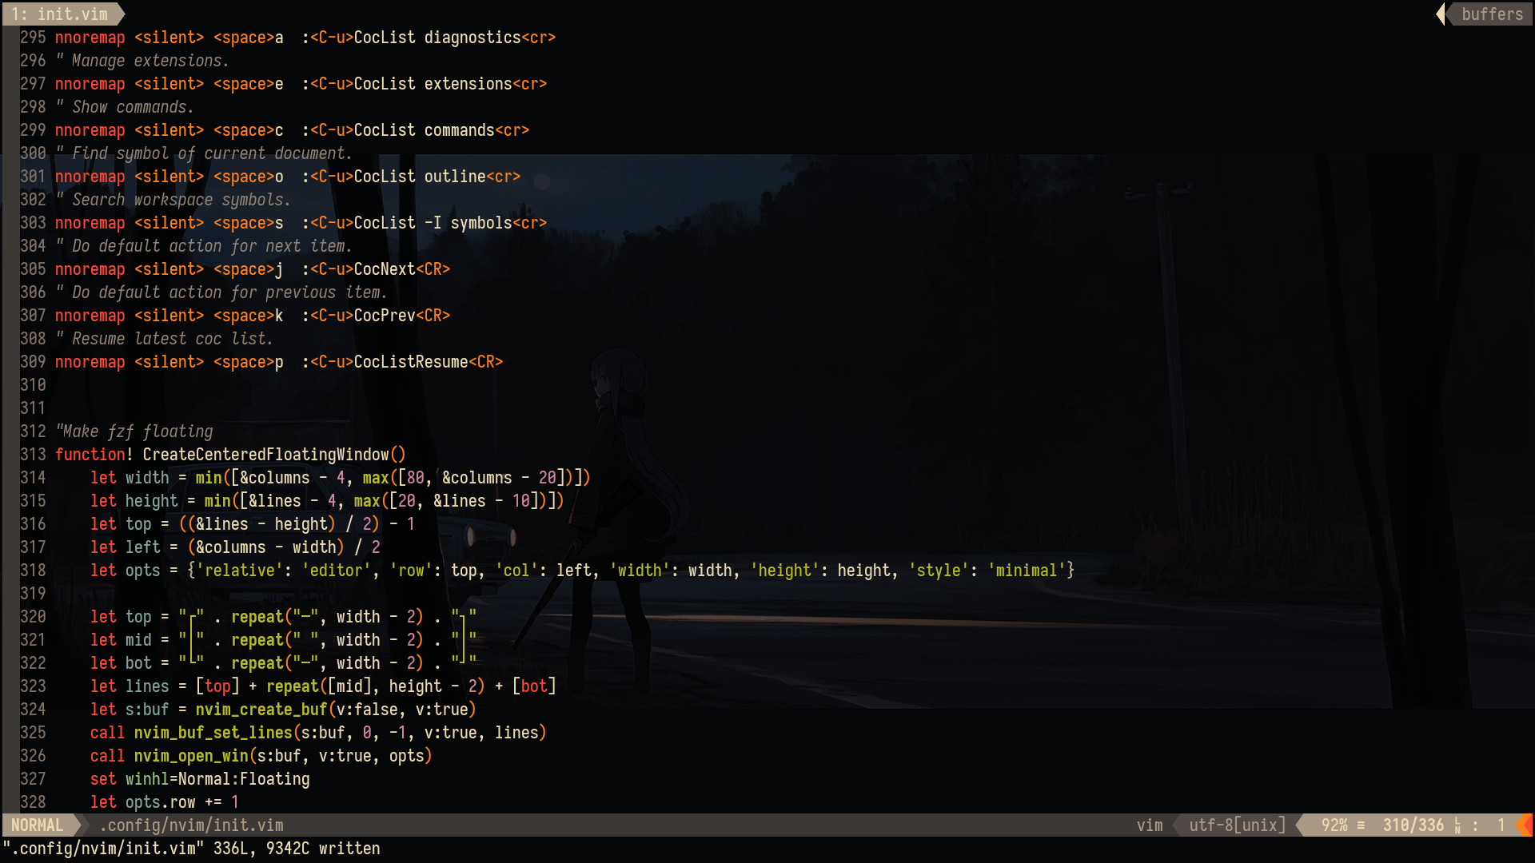The image size is (1535, 863).
Task: Click CocPrev command text
Action: click(385, 316)
